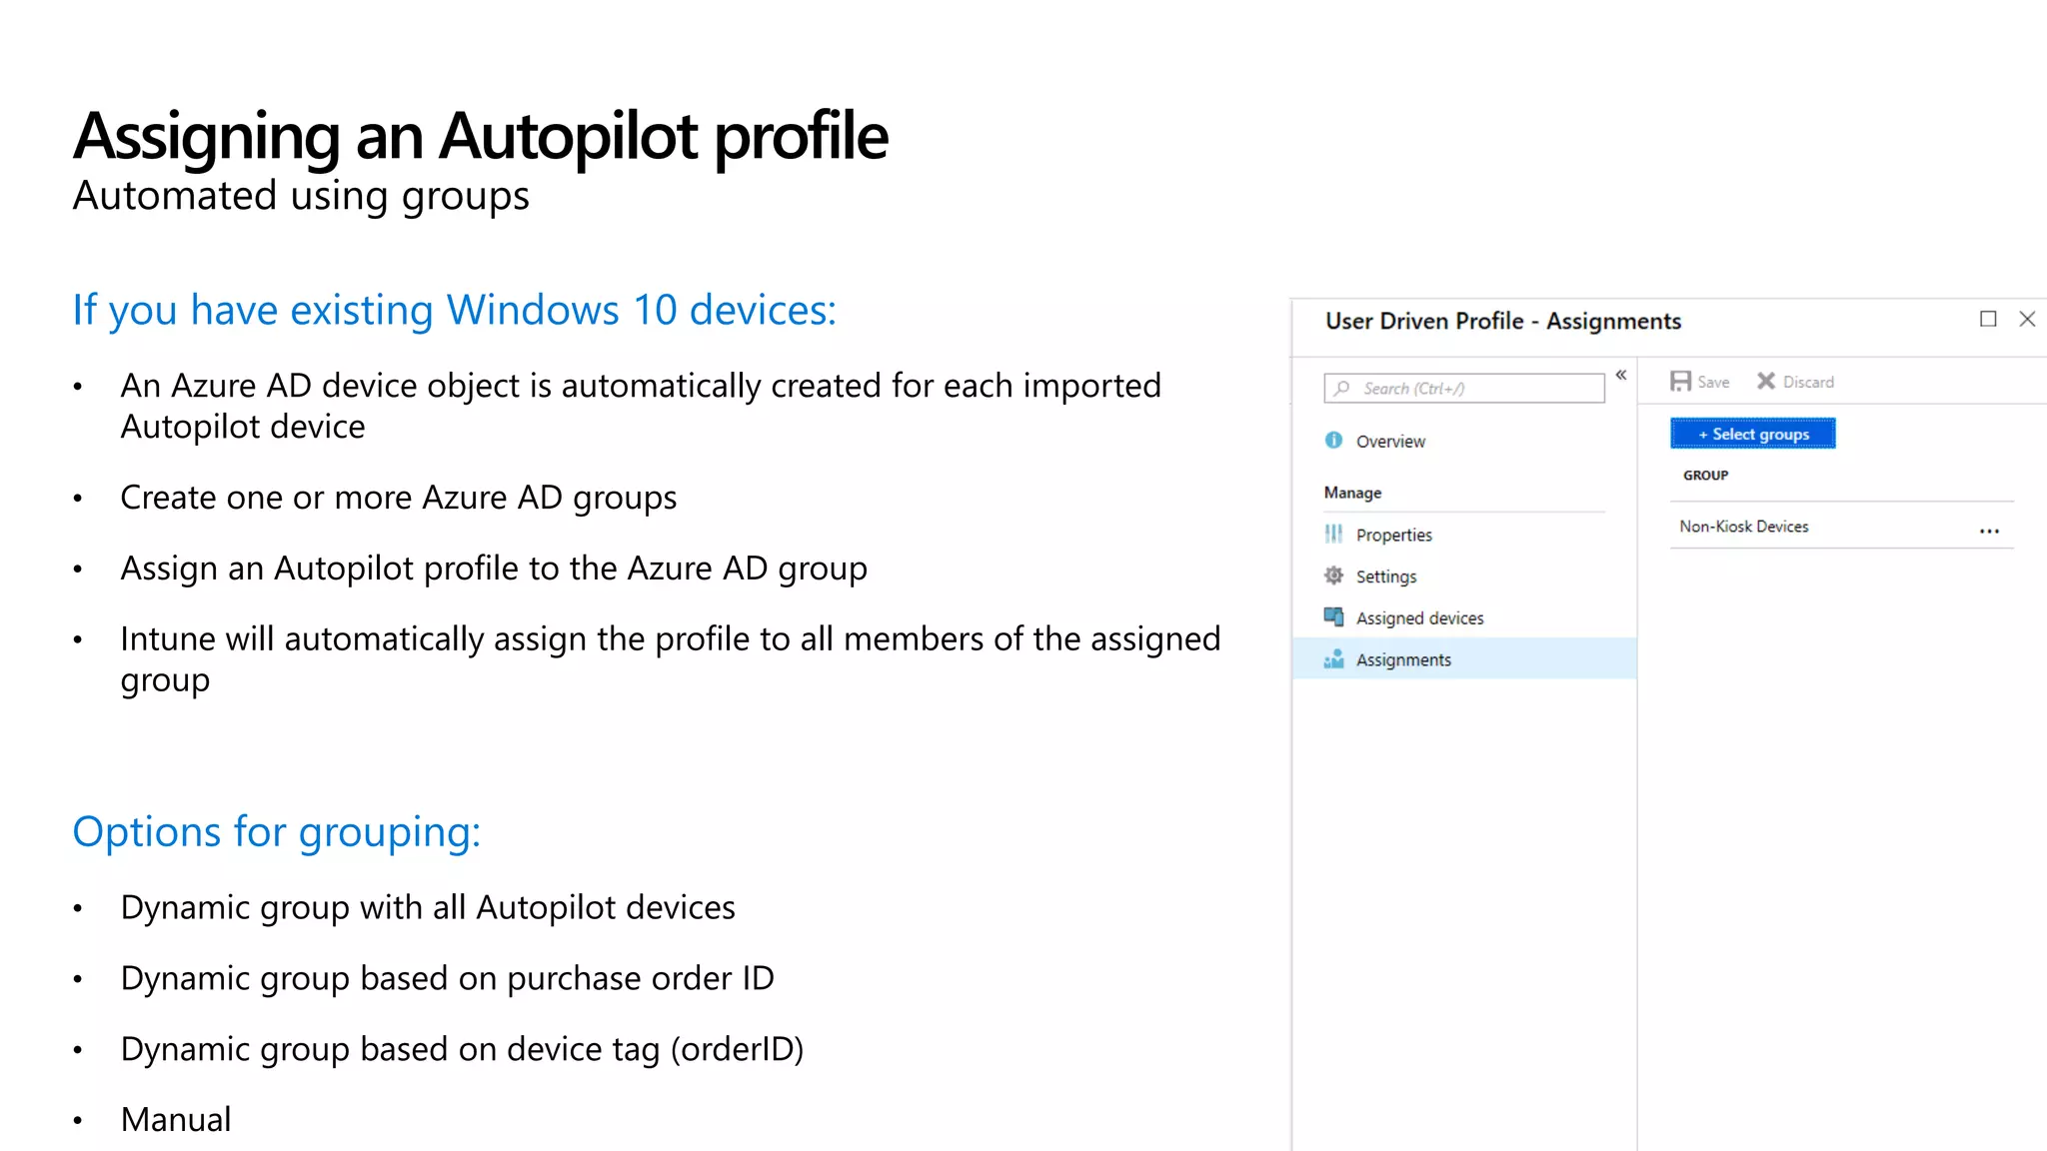Click the Overview info icon
Viewport: 2047px width, 1151px height.
pos(1333,440)
